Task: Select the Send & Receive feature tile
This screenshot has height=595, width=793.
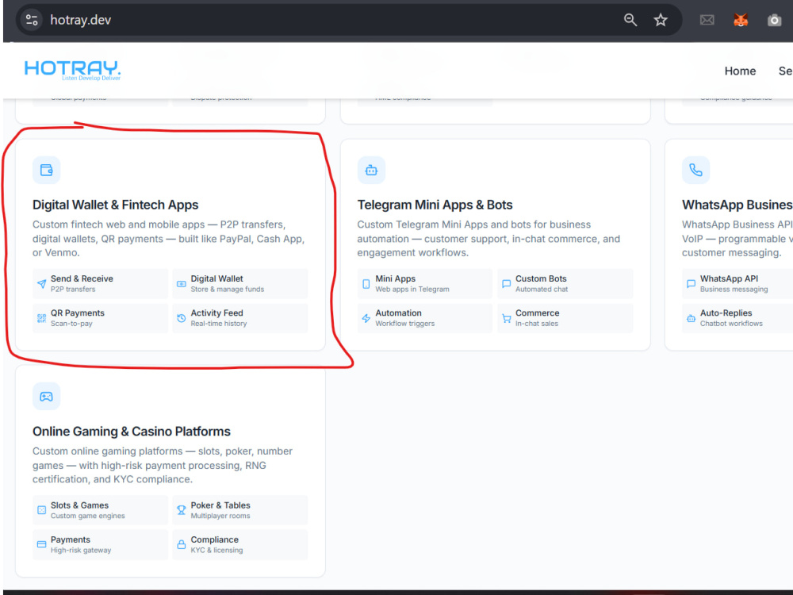Action: [100, 284]
